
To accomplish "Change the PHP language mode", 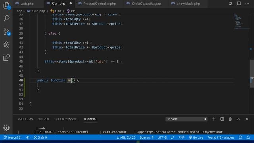I will pos(181,137).
